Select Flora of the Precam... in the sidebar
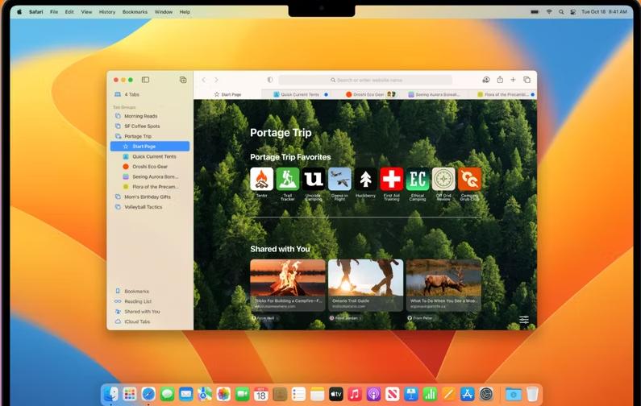This screenshot has height=406, width=641. (x=150, y=187)
